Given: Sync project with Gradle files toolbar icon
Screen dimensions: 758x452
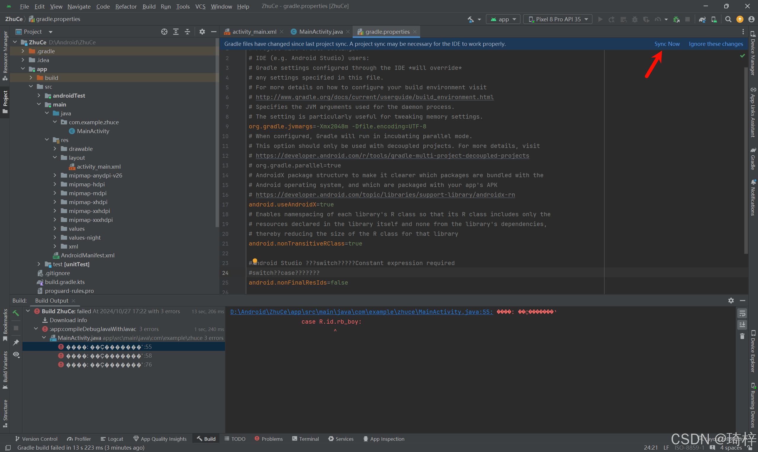Looking at the screenshot, I should [x=702, y=19].
